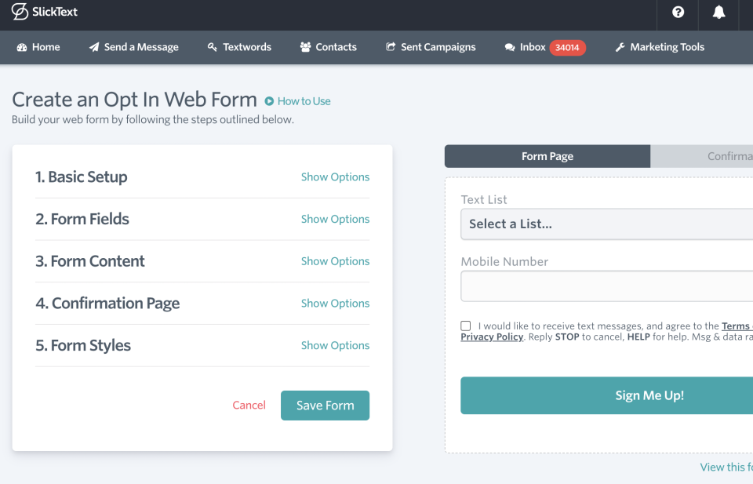Click the Contacts people icon
This screenshot has width=753, height=484.
click(x=305, y=47)
